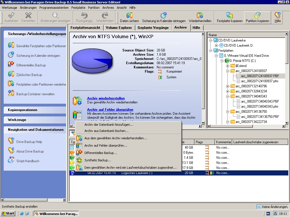
Task: Choose Archiv aus Datenbank löschen menu entry
Action: [x=128, y=131]
